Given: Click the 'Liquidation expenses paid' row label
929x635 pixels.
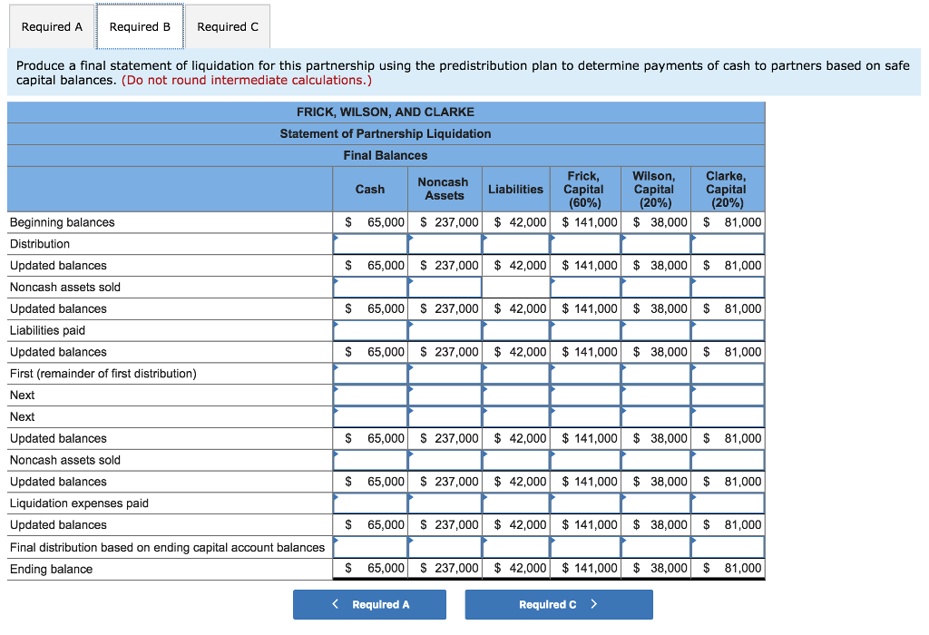Looking at the screenshot, I should (x=79, y=503).
